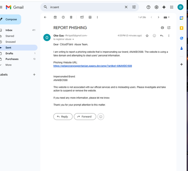Open Gmail settings gear
The image size is (188, 171).
156,7
